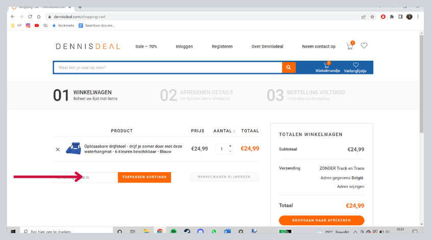Toggle the browser side panel

(400, 17)
